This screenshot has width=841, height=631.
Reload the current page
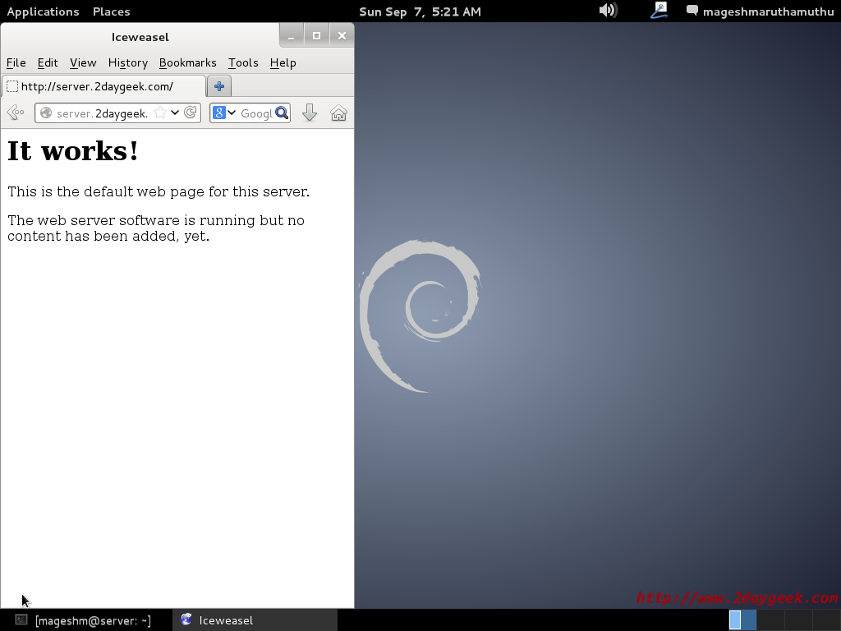coord(191,113)
